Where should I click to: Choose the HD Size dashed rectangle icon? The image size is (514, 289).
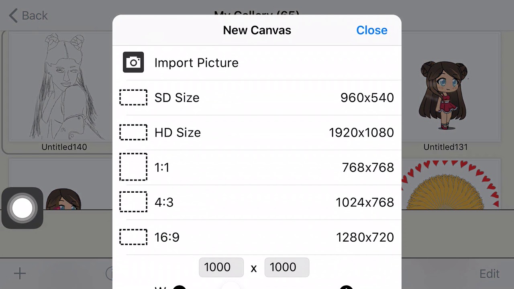(x=133, y=132)
